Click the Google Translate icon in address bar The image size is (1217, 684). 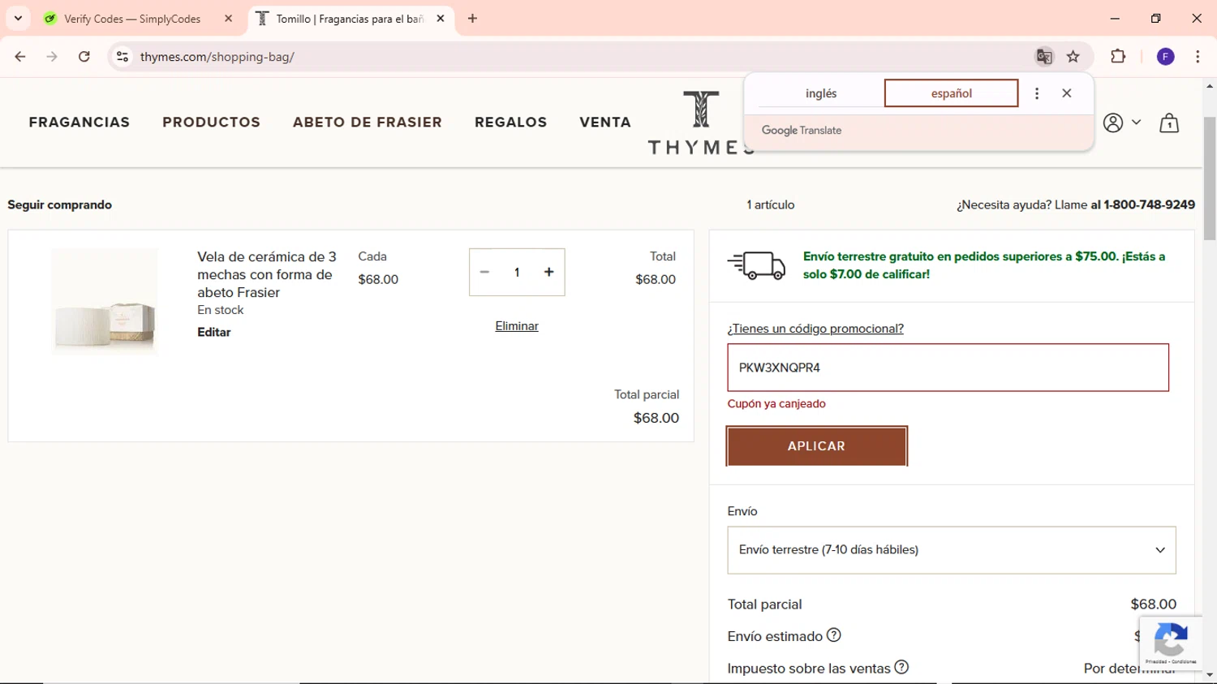1044,57
